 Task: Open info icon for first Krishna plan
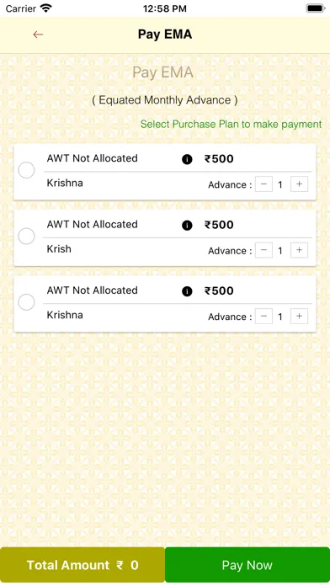click(x=187, y=160)
